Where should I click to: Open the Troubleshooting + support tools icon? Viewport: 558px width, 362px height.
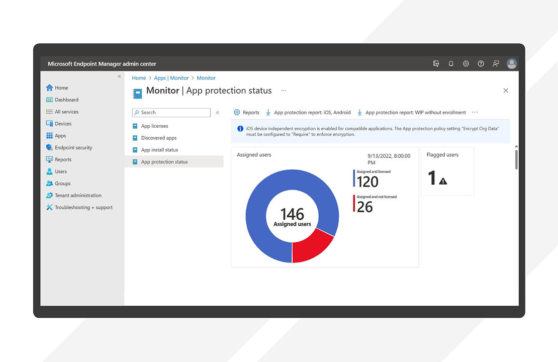pos(49,207)
